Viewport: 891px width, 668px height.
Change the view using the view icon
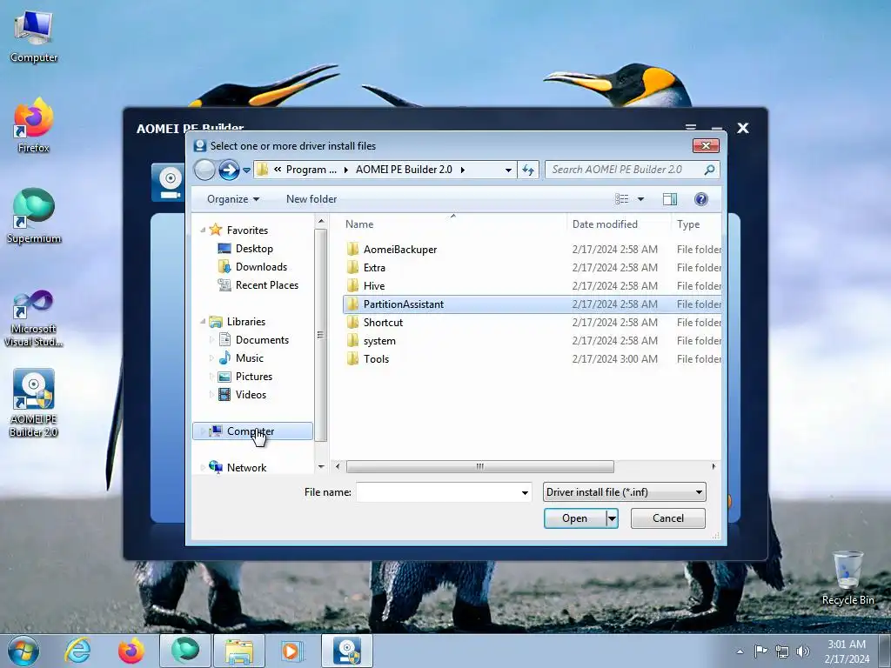point(621,199)
